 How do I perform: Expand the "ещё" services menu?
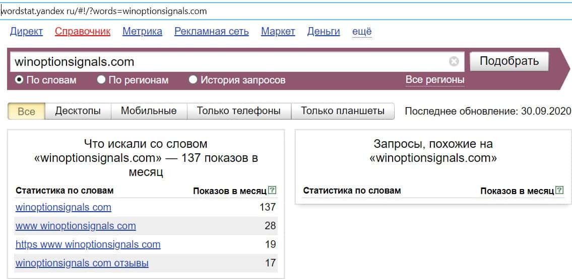[x=361, y=32]
